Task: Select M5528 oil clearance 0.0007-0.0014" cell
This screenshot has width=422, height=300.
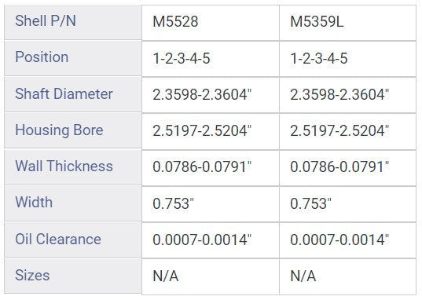Action: [x=211, y=240]
